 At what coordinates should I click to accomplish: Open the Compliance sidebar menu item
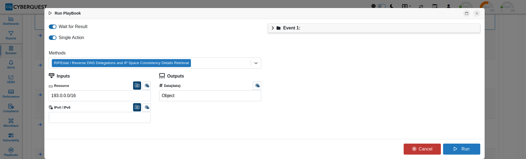(11, 108)
